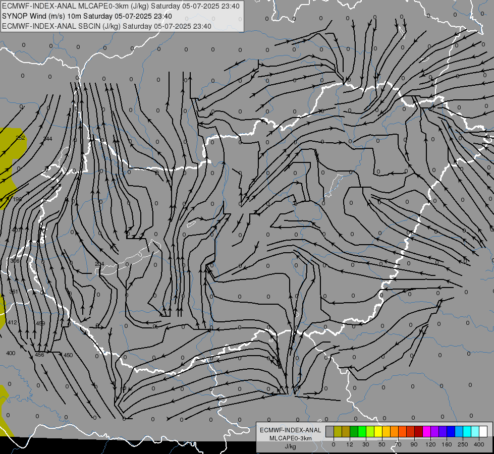Click the 12 tick label on color scale

(x=350, y=444)
